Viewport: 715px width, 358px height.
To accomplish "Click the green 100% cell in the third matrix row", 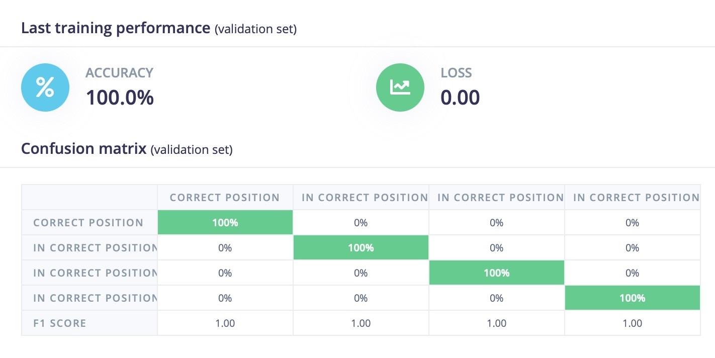I will [496, 273].
